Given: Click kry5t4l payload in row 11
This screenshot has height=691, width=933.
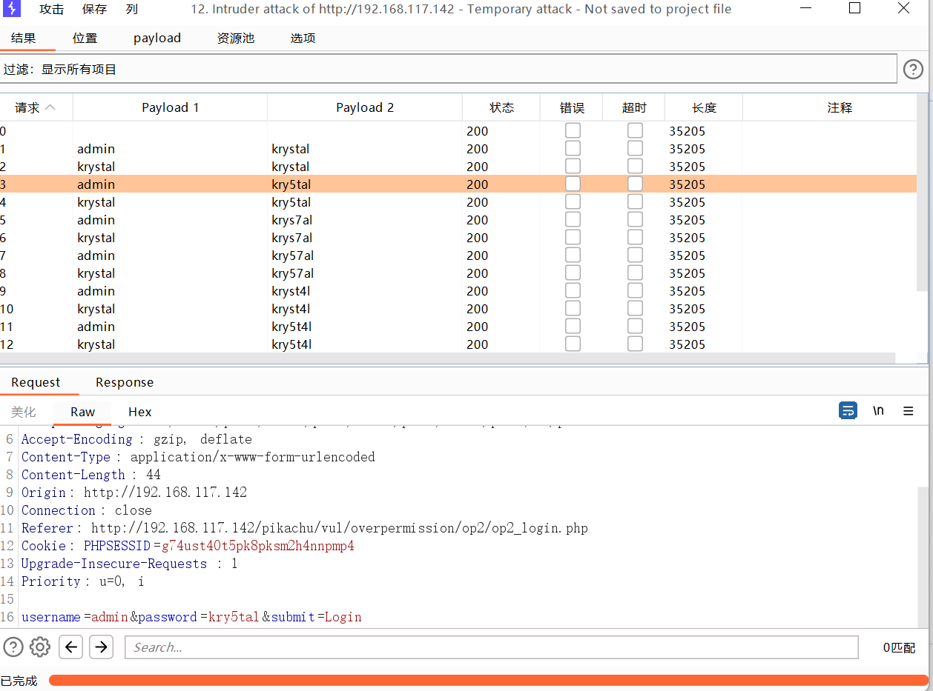Looking at the screenshot, I should pyautogui.click(x=291, y=327).
